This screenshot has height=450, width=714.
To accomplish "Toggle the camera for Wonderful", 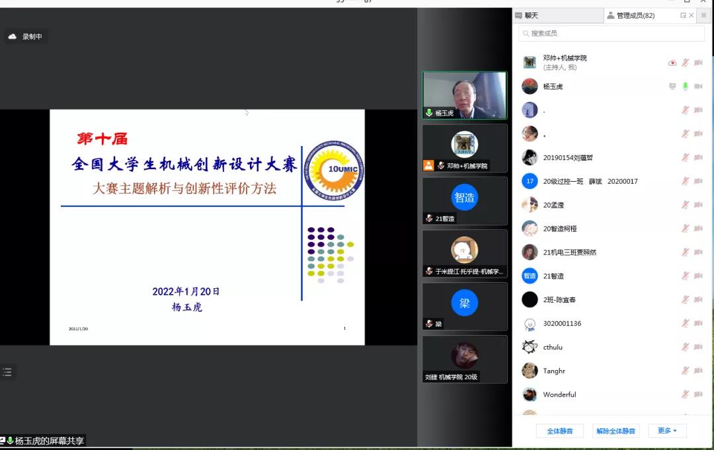I will [698, 394].
